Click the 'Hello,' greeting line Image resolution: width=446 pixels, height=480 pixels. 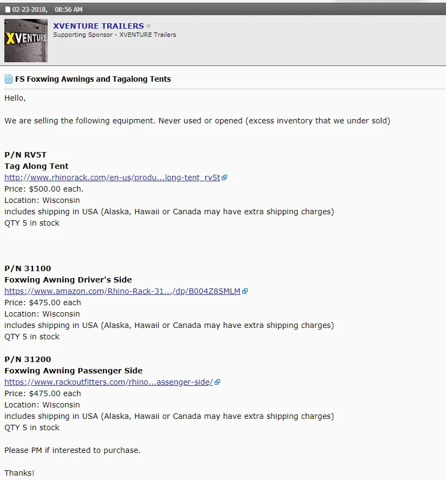[x=15, y=98]
